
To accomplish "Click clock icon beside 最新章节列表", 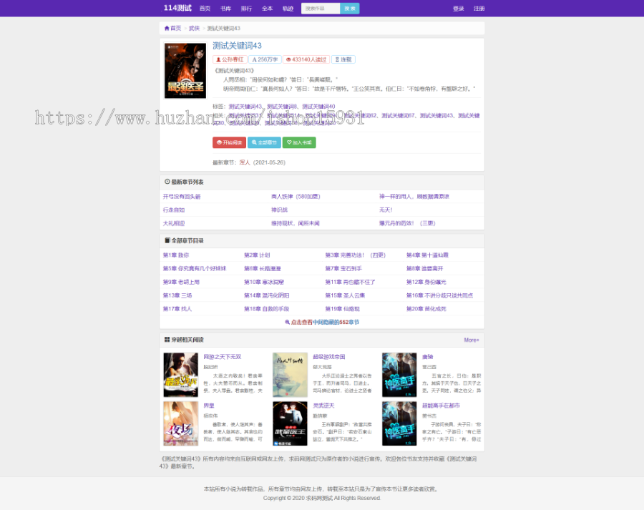I will (167, 182).
